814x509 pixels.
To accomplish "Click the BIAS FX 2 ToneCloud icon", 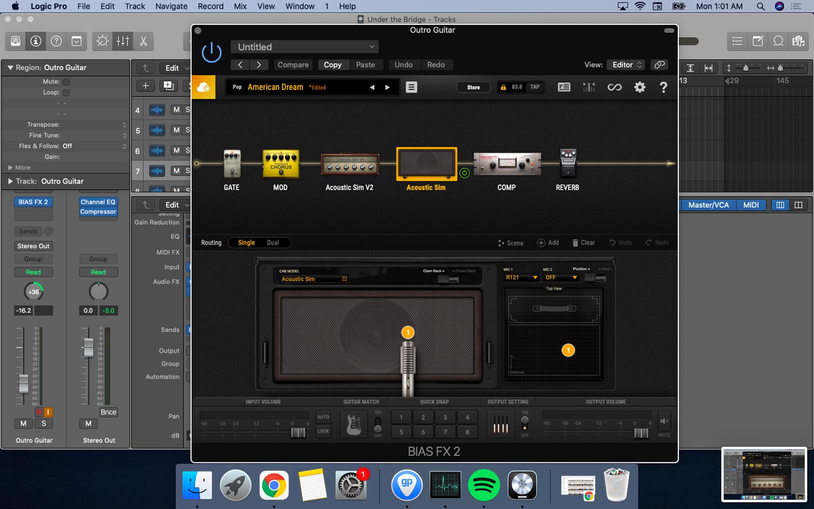I will (203, 87).
